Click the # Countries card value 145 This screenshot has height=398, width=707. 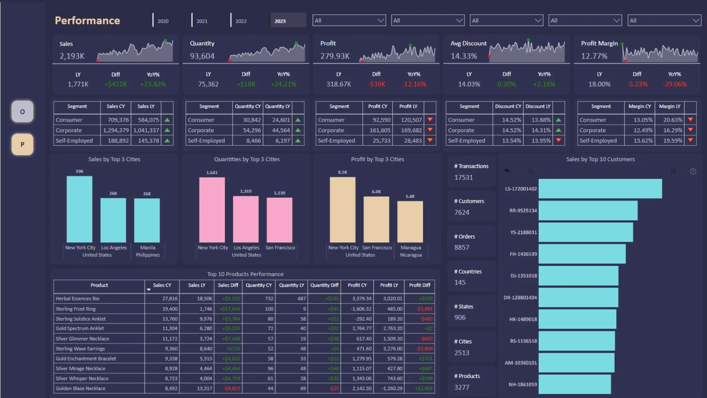tap(460, 282)
